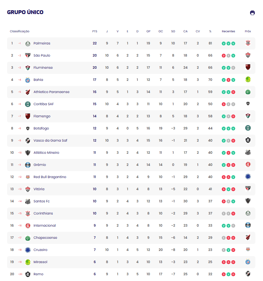Click the Classificação column header
263x281 pixels.
(19, 31)
